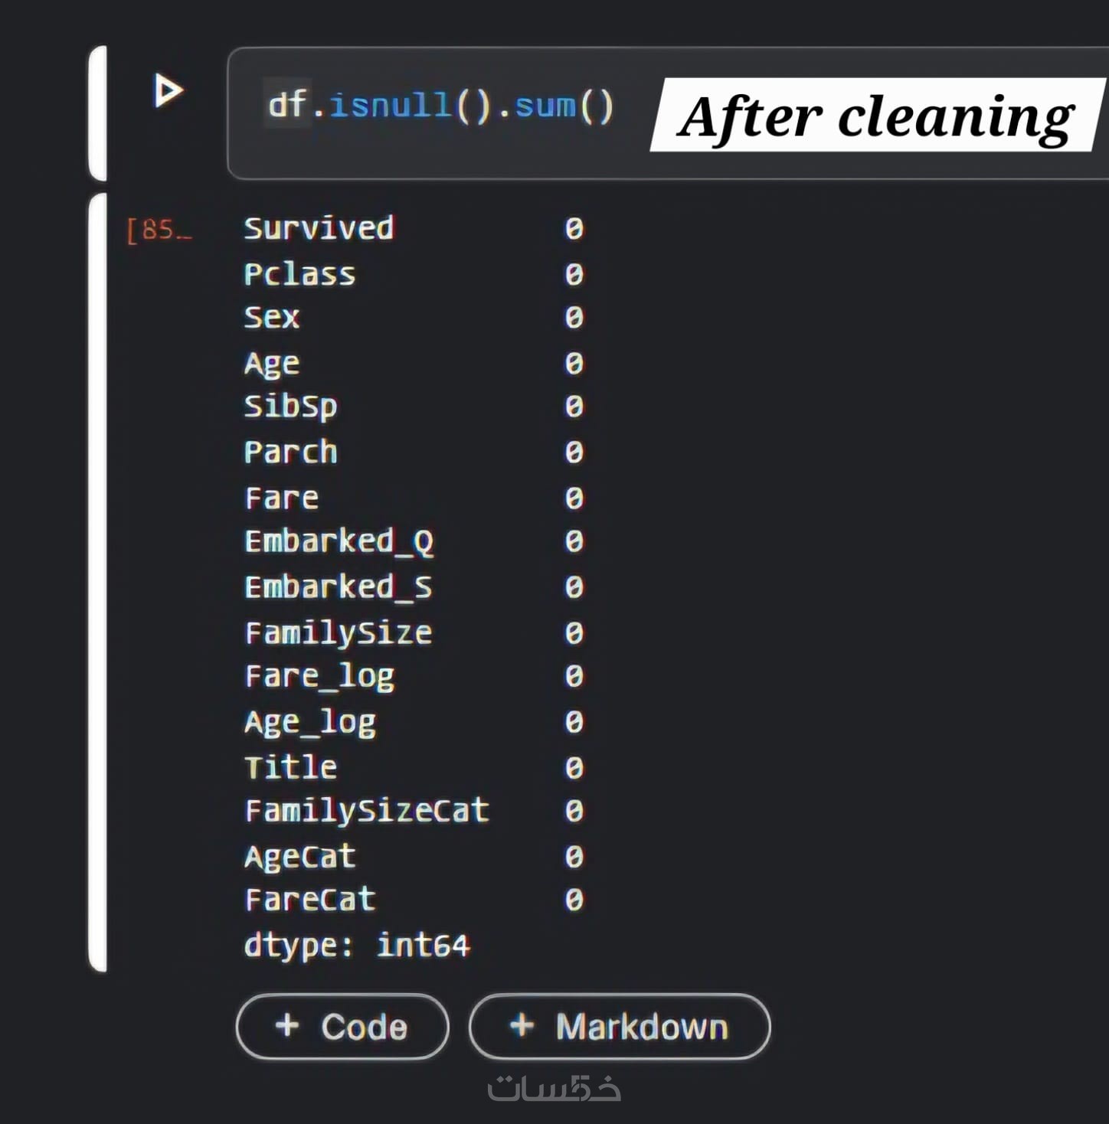
Task: Collapse the code input using its left bar
Action: click(97, 113)
